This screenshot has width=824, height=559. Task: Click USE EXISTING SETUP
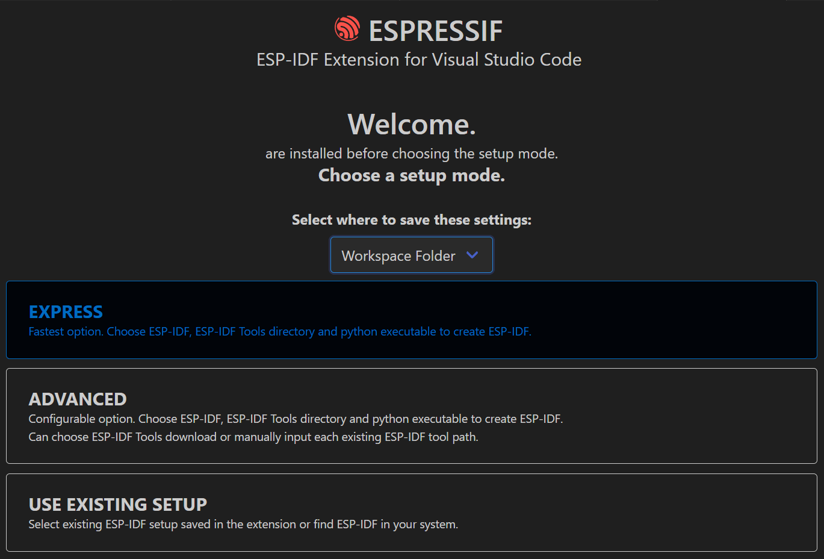pyautogui.click(x=411, y=512)
